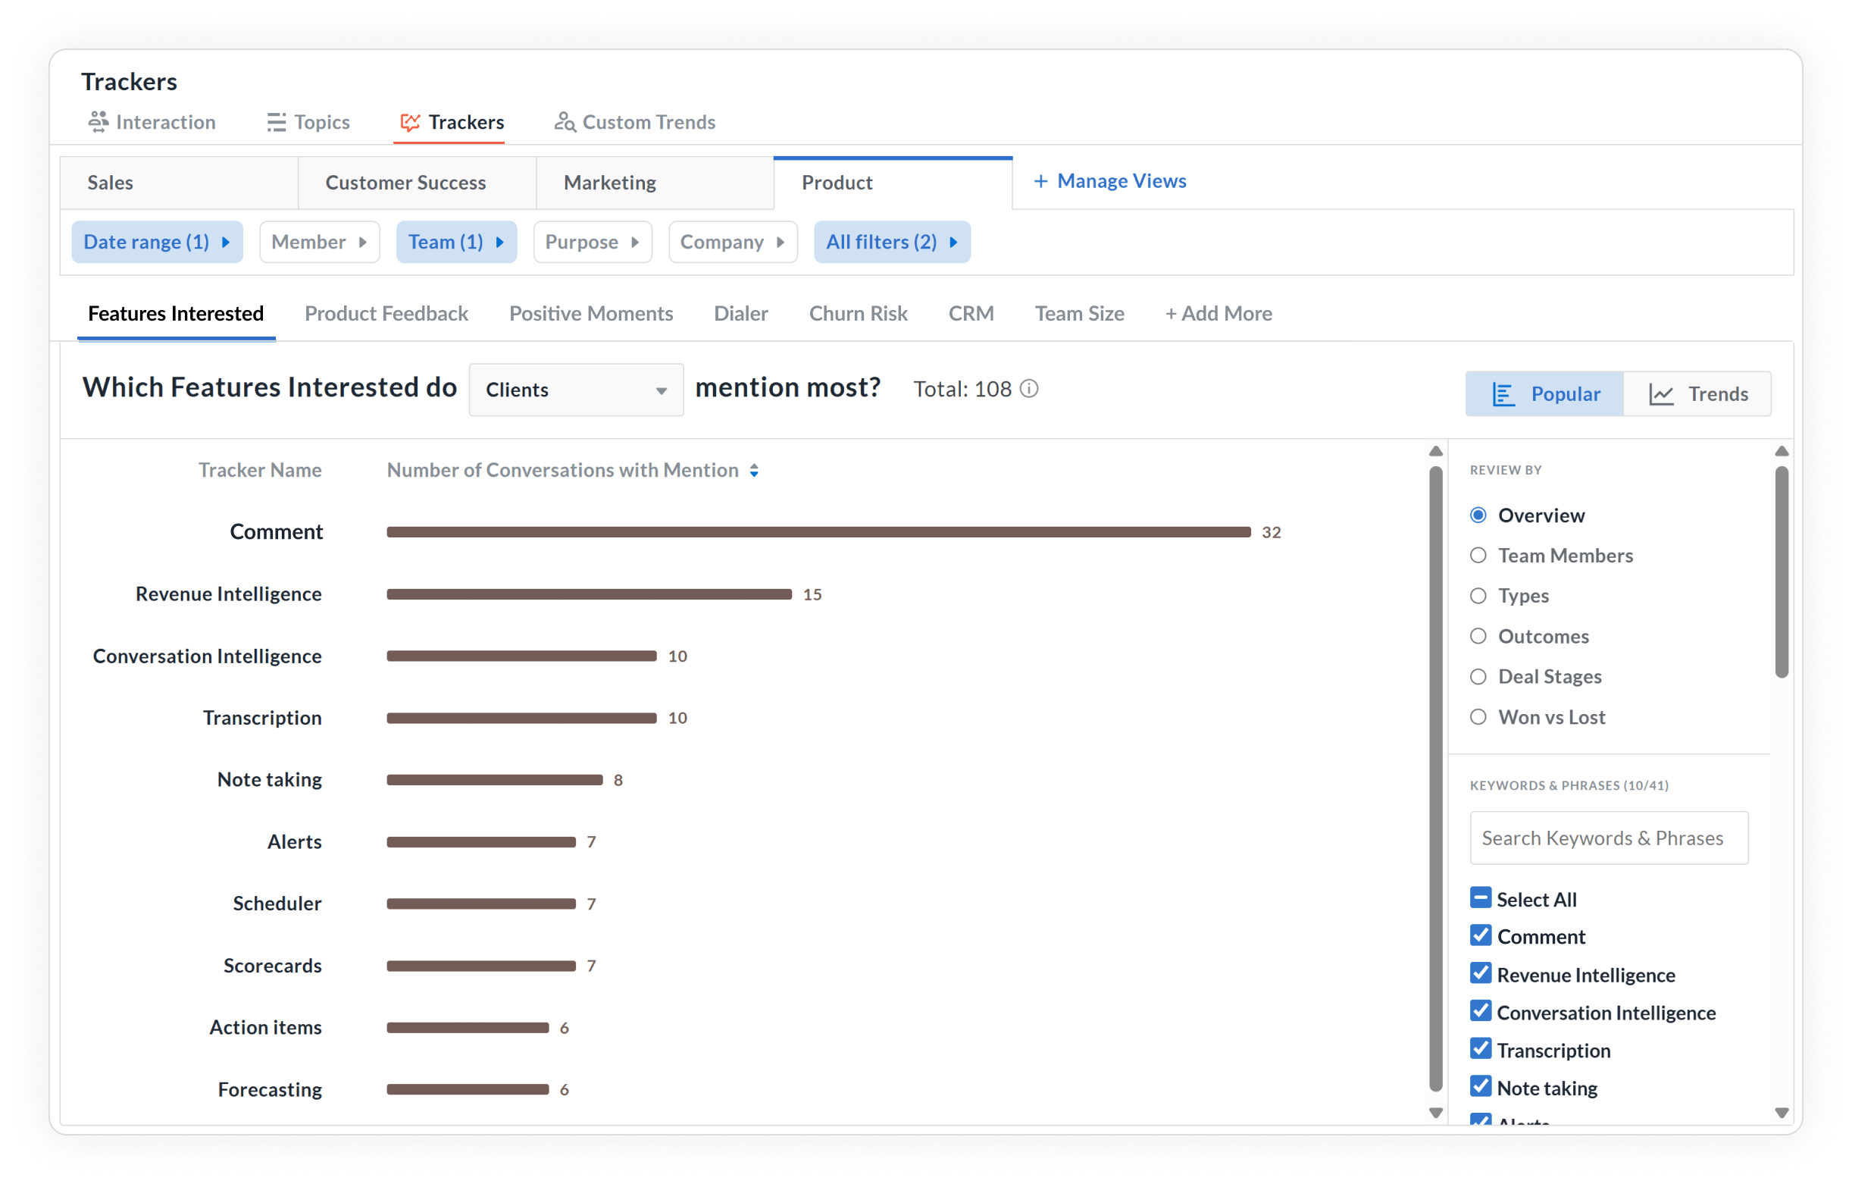The image size is (1852, 1184).
Task: Click the sort arrows on Number of Conversations
Action: [x=754, y=470]
